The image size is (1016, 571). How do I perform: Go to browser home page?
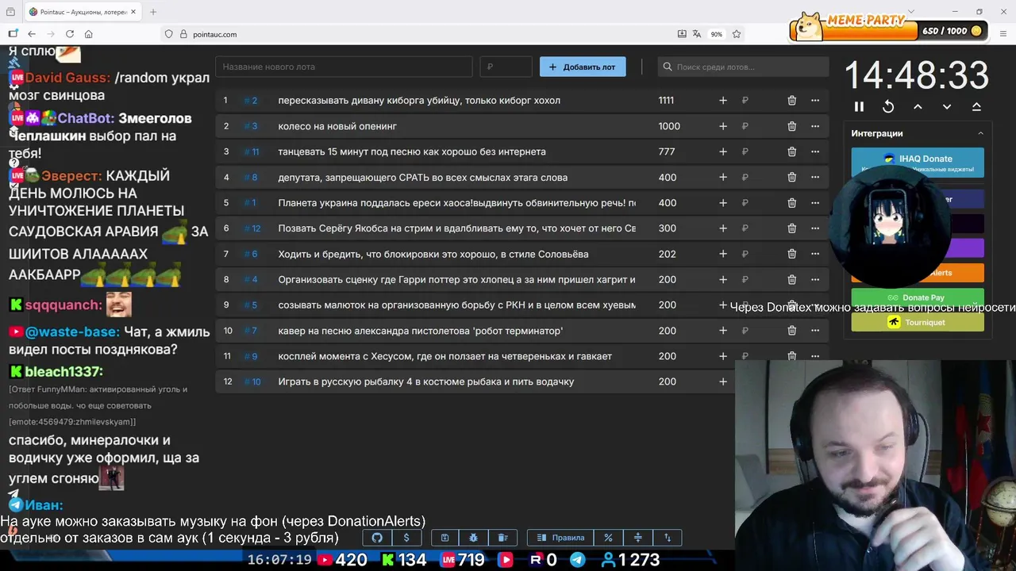(89, 34)
